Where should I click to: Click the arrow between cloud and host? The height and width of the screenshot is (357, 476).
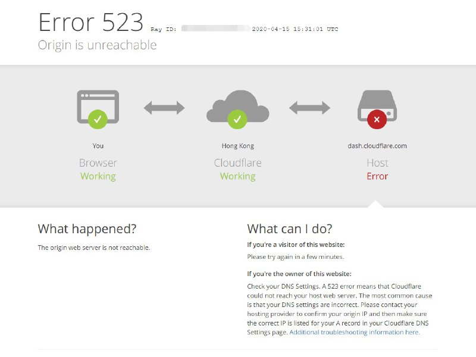[309, 108]
